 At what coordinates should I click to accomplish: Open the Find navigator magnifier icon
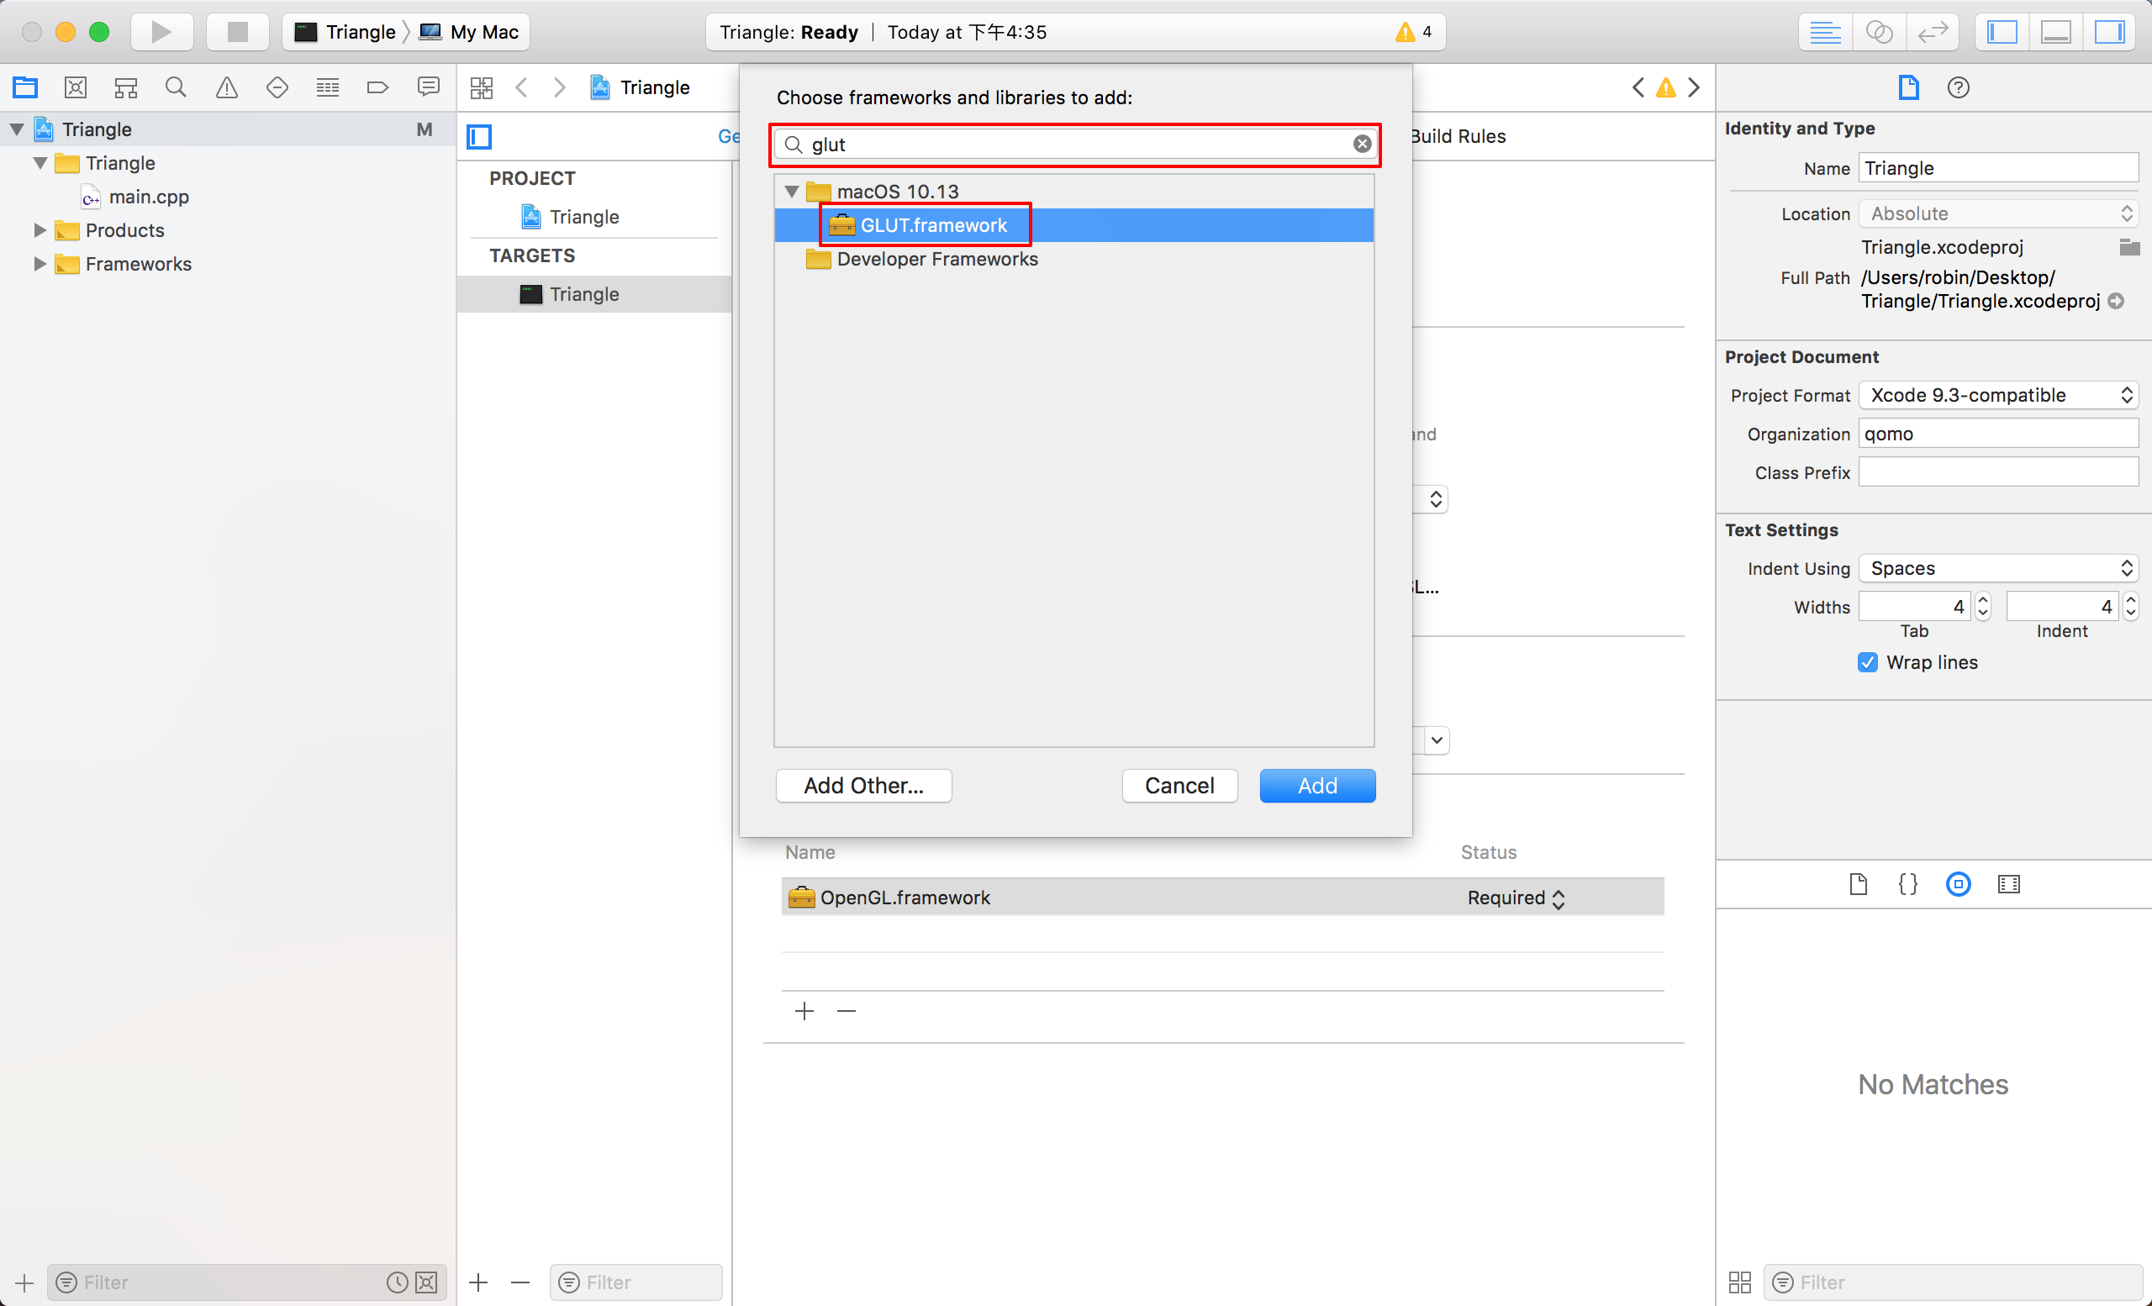point(176,87)
